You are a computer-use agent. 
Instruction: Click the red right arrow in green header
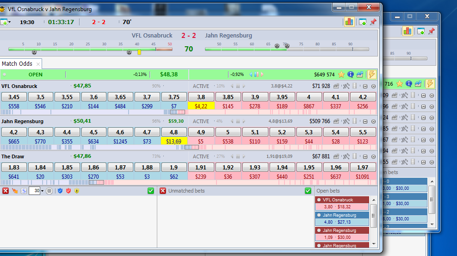262,75
